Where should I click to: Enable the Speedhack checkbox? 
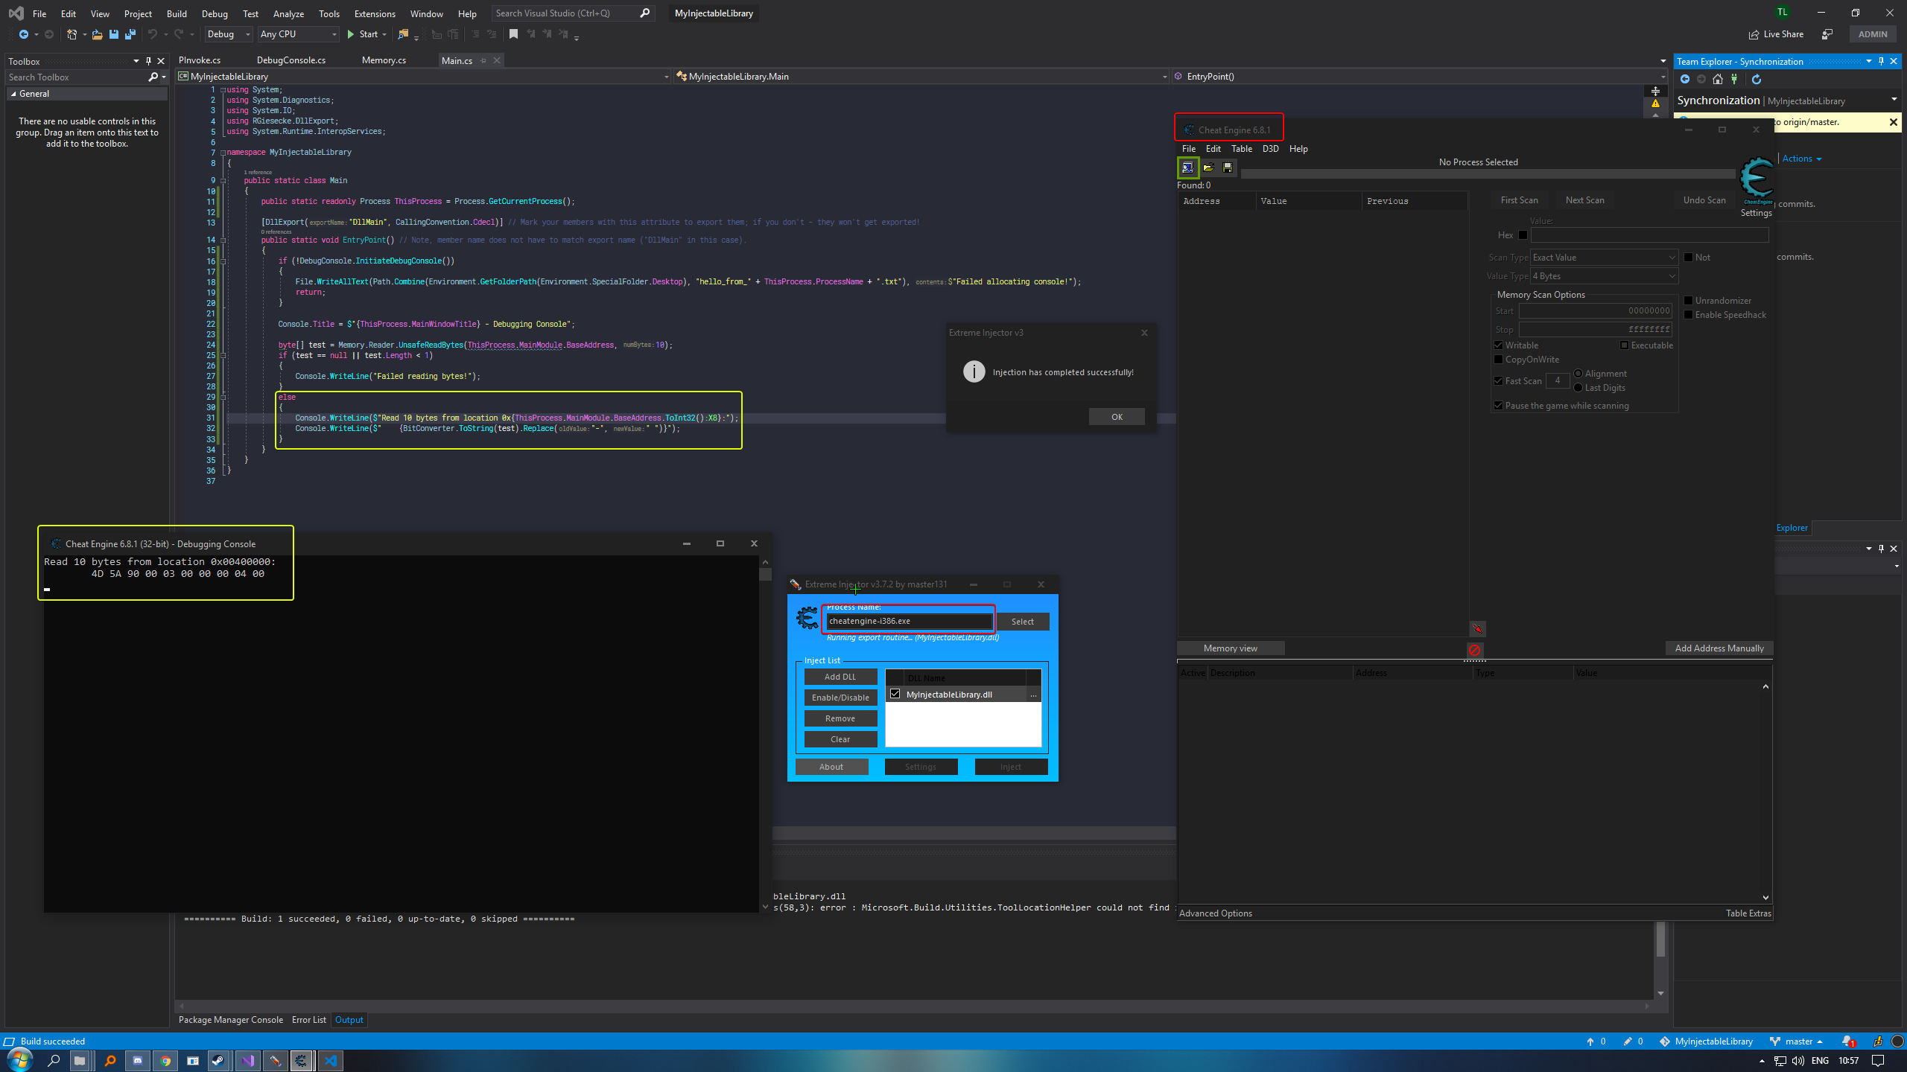coord(1689,315)
